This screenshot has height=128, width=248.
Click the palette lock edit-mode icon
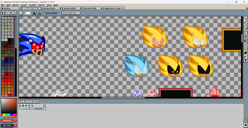pyautogui.click(x=2, y=13)
